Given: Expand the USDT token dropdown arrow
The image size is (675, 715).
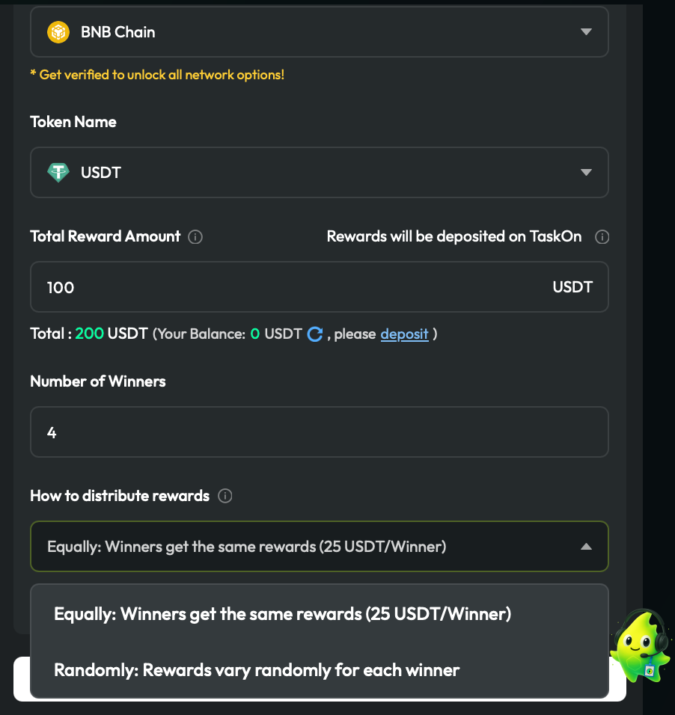Looking at the screenshot, I should (x=586, y=173).
